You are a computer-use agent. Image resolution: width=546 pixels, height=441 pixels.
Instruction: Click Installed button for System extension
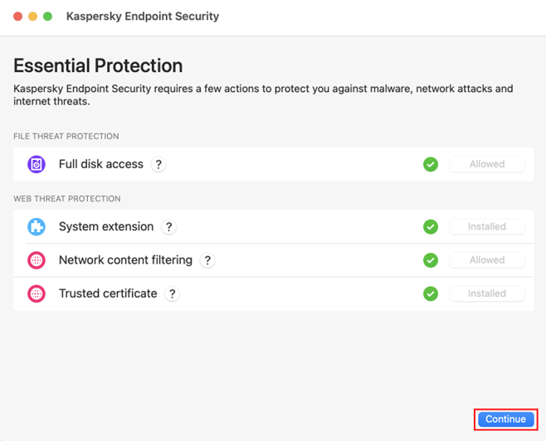[487, 227]
